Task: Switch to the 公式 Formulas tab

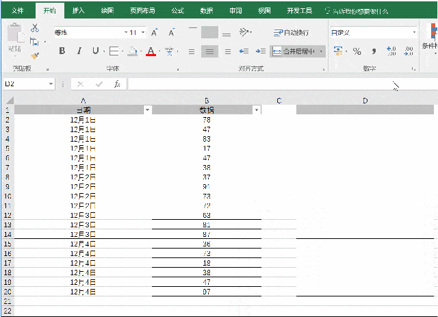Action: coord(177,11)
